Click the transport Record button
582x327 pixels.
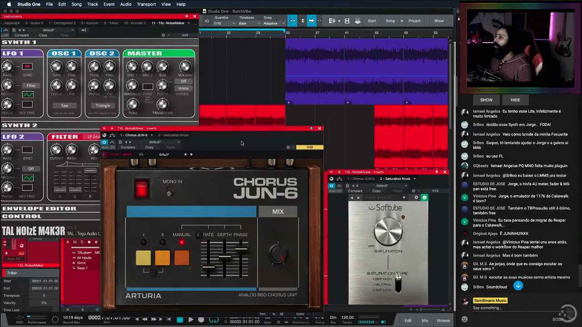201,320
